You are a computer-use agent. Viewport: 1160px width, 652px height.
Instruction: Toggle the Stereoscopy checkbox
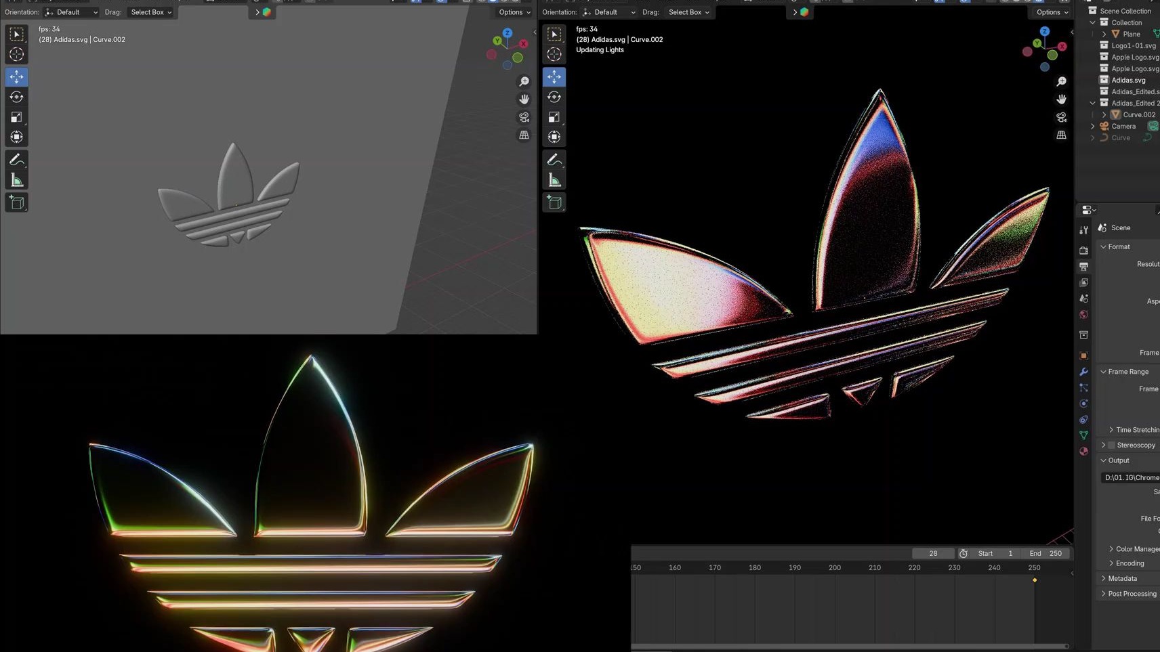coord(1111,445)
